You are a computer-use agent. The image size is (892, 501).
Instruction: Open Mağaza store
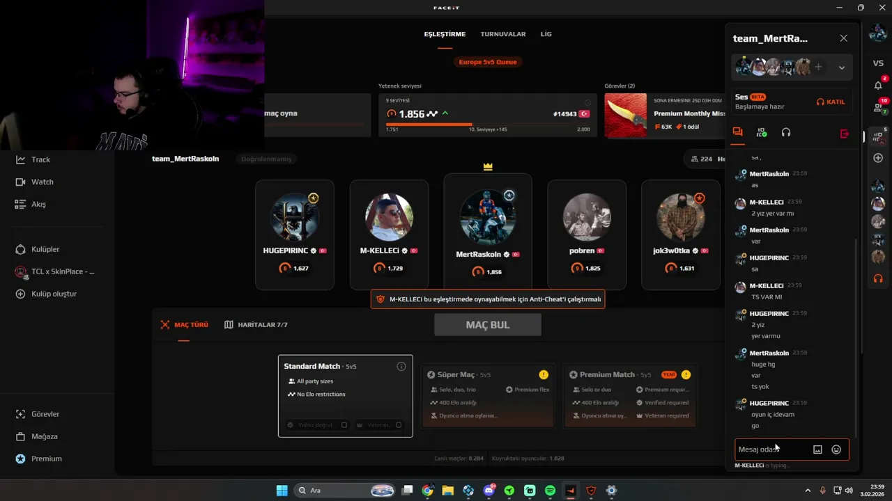[x=36, y=436]
